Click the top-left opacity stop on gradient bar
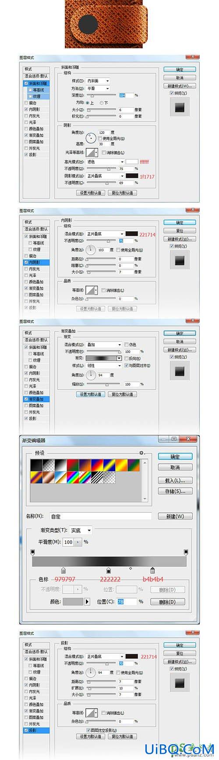219x760 pixels. pos(32,551)
